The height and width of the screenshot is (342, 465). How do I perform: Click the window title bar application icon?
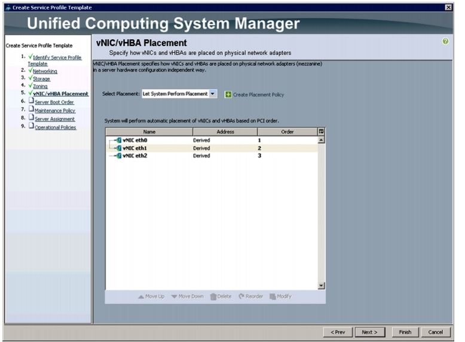coord(8,8)
